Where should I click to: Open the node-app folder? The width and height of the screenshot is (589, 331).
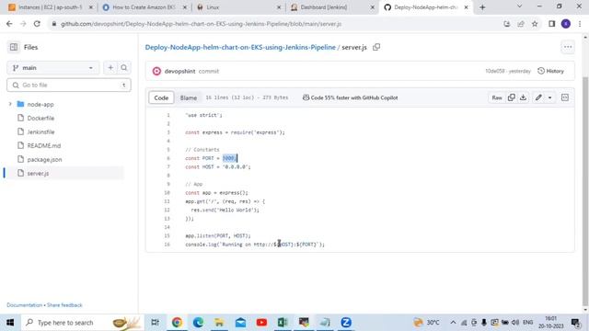(x=40, y=104)
